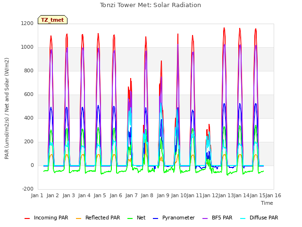Select the Diffuse PAR legend label

click(x=264, y=218)
